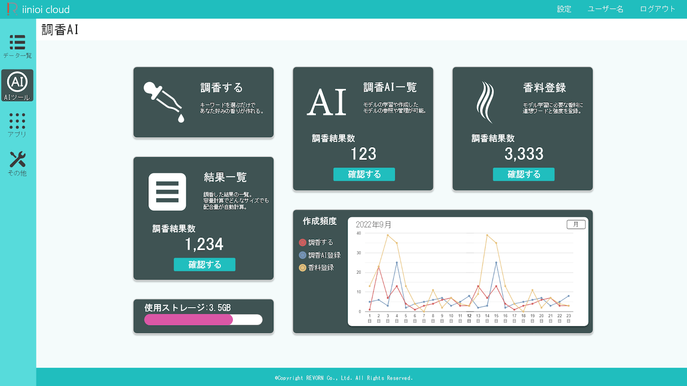687x386 pixels.
Task: Open the アプリ sidebar icon
Action: 17,125
